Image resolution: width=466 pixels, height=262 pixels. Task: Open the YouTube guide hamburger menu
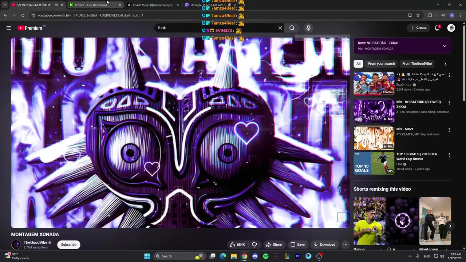(x=9, y=28)
